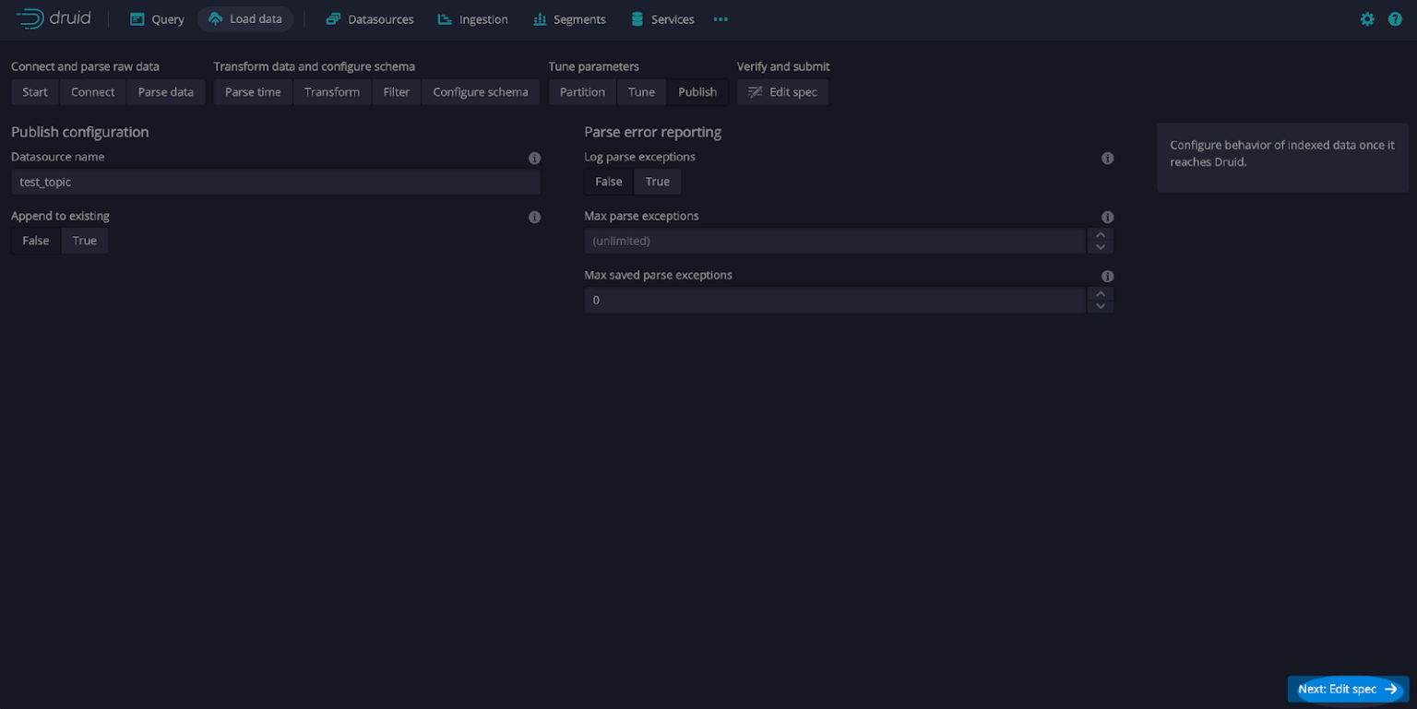Open the more options ellipsis menu
This screenshot has width=1417, height=709.
click(720, 19)
